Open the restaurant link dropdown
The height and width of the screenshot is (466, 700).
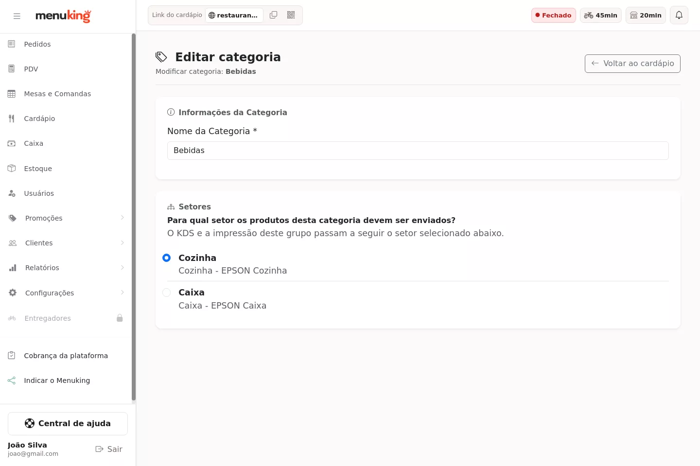(234, 15)
